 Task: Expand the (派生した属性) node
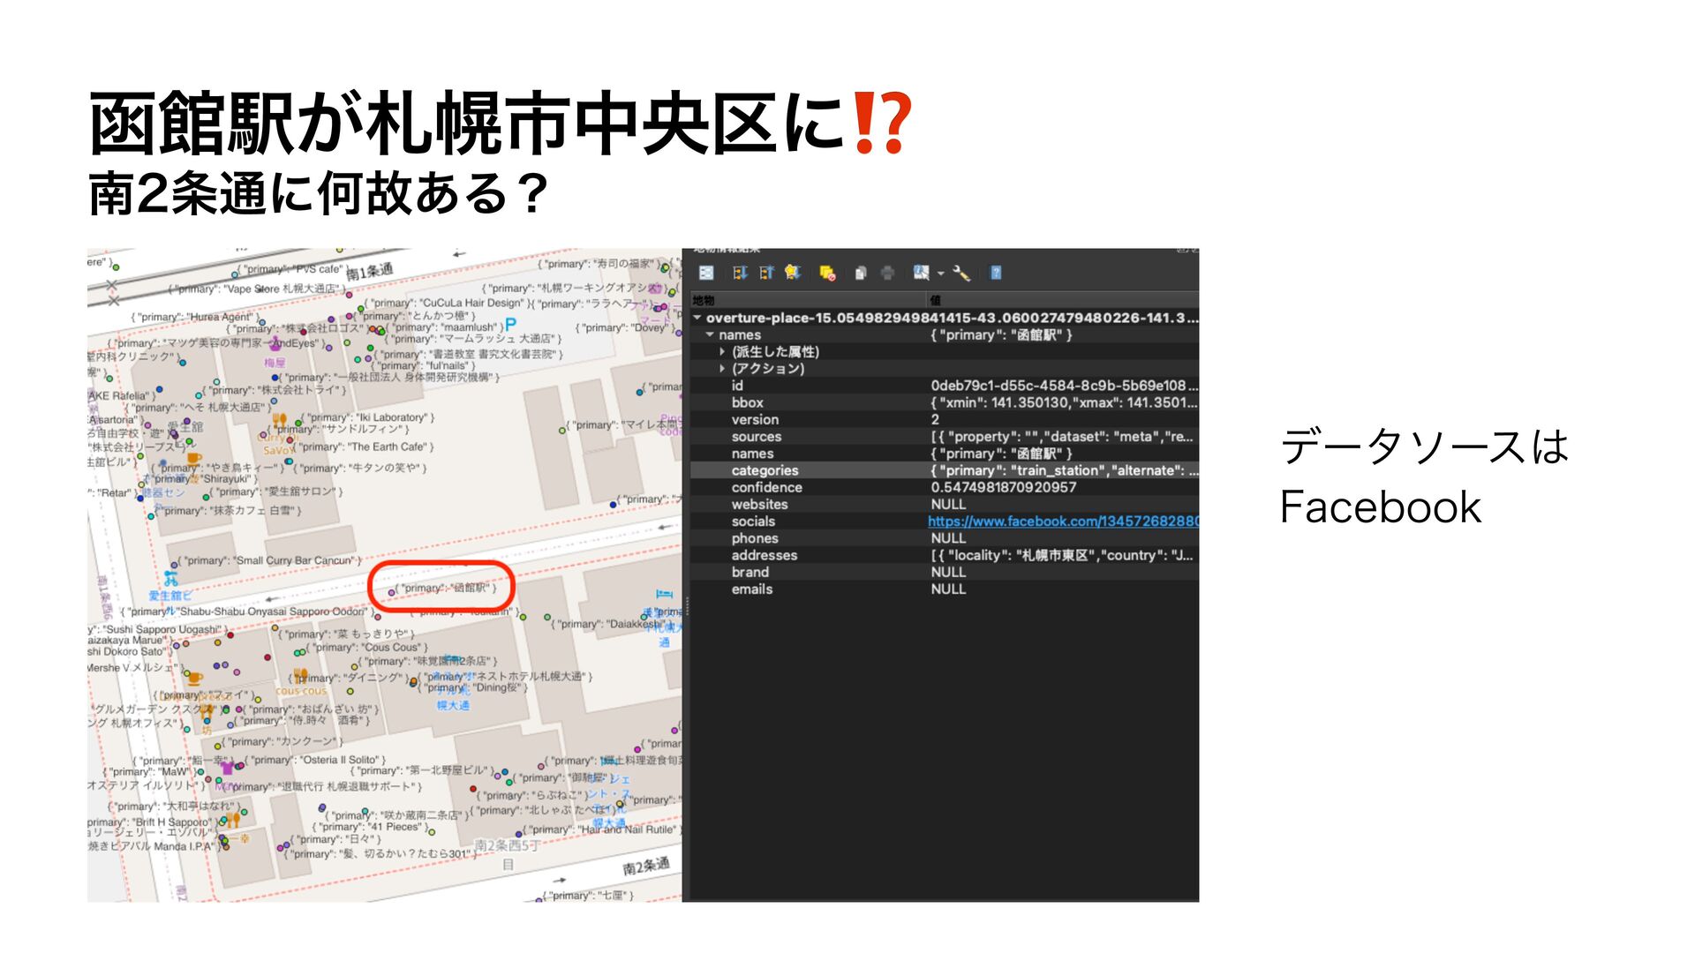click(x=722, y=352)
